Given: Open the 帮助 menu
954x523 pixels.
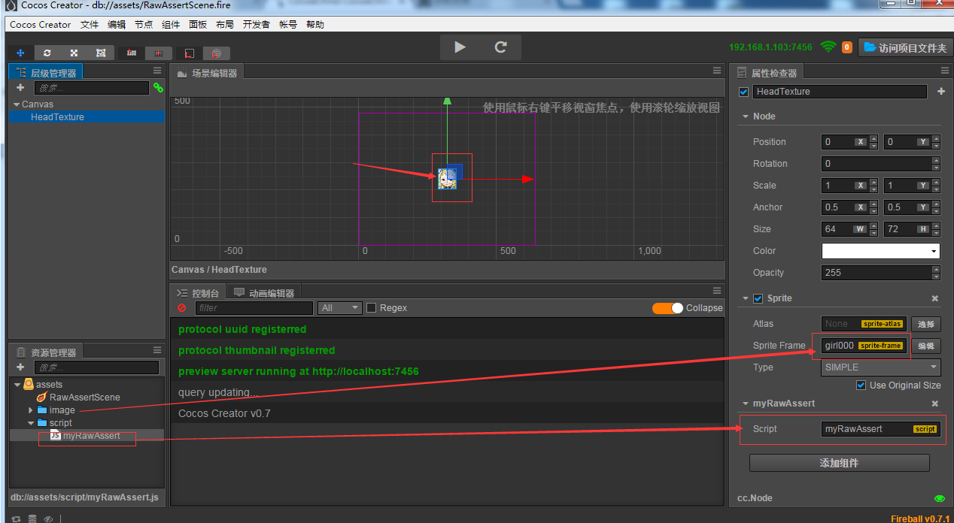Looking at the screenshot, I should (x=315, y=25).
